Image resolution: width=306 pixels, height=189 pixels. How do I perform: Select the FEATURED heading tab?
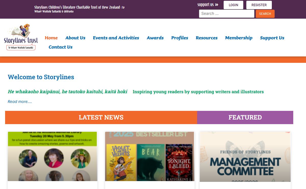click(245, 117)
